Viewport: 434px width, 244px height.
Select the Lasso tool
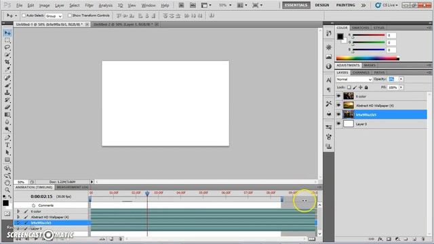tap(7, 47)
